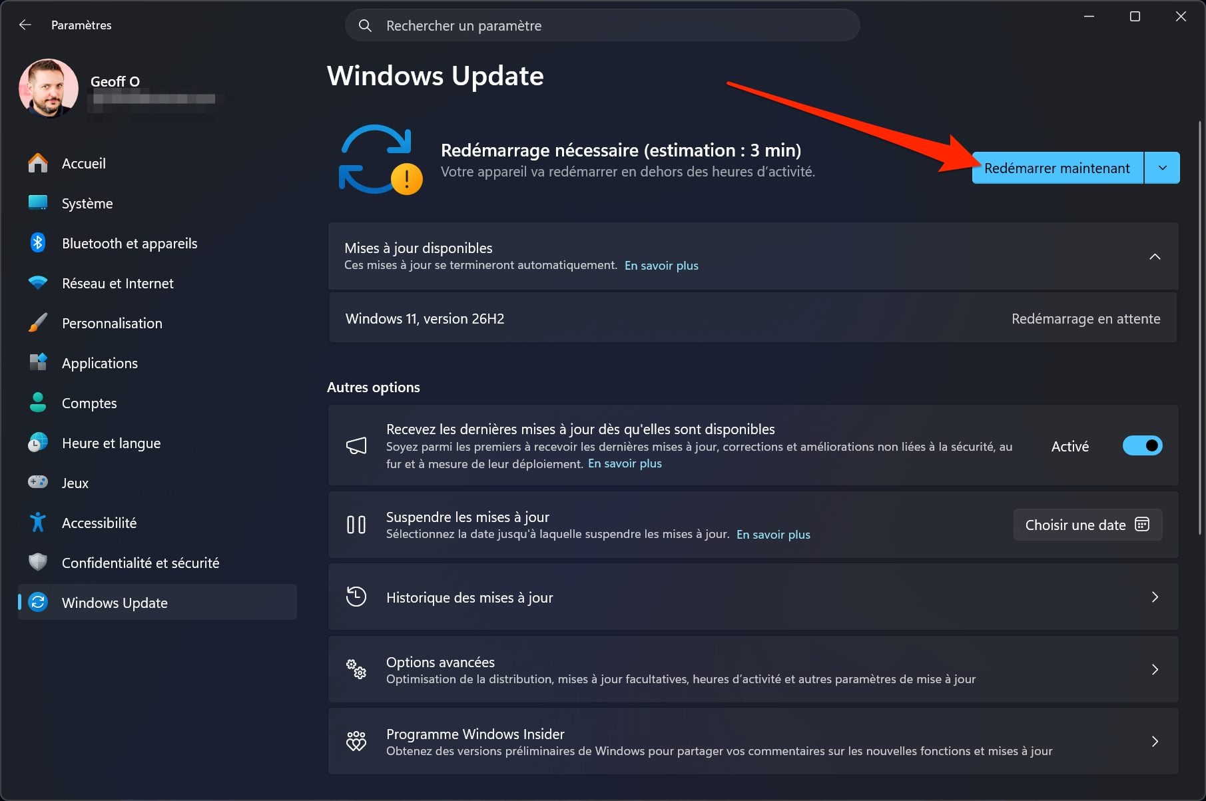Maximize the Paramètres window
The width and height of the screenshot is (1206, 801).
pyautogui.click(x=1135, y=17)
